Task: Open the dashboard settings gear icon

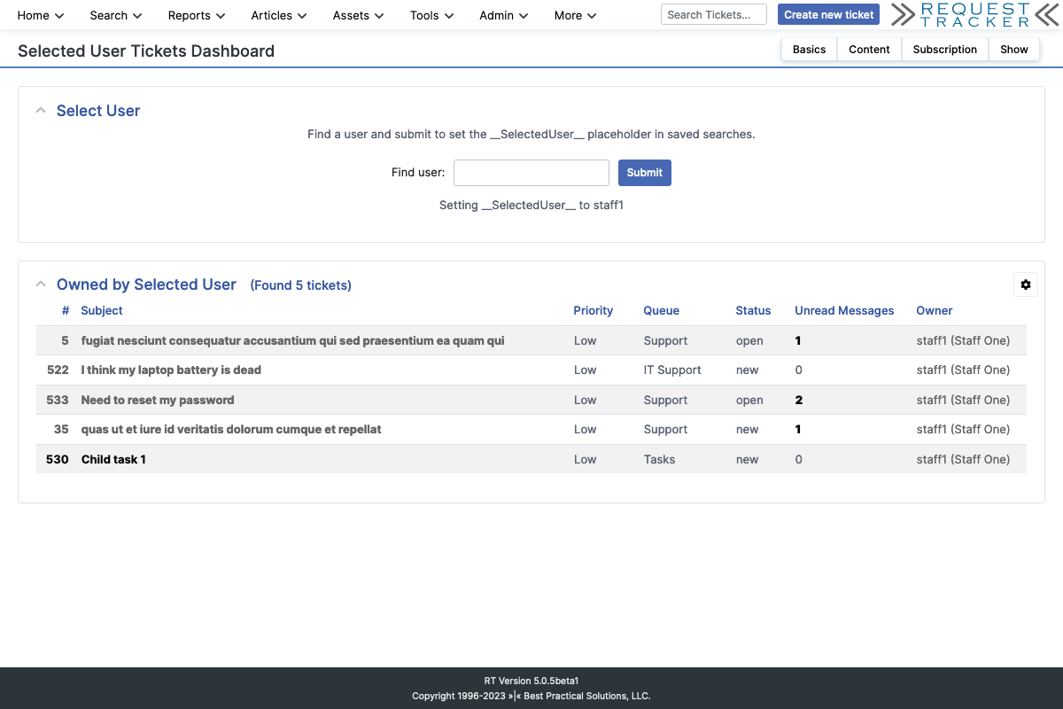Action: 1025,284
